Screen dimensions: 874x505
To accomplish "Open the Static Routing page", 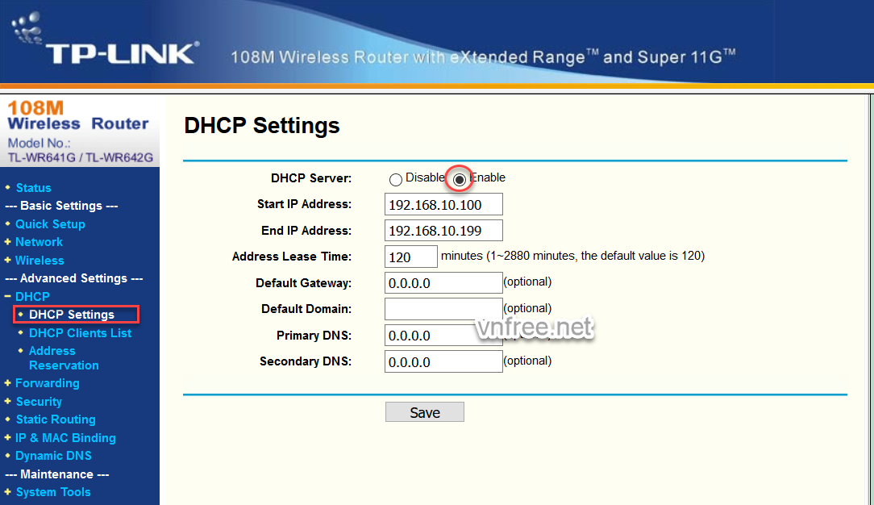I will 56,419.
